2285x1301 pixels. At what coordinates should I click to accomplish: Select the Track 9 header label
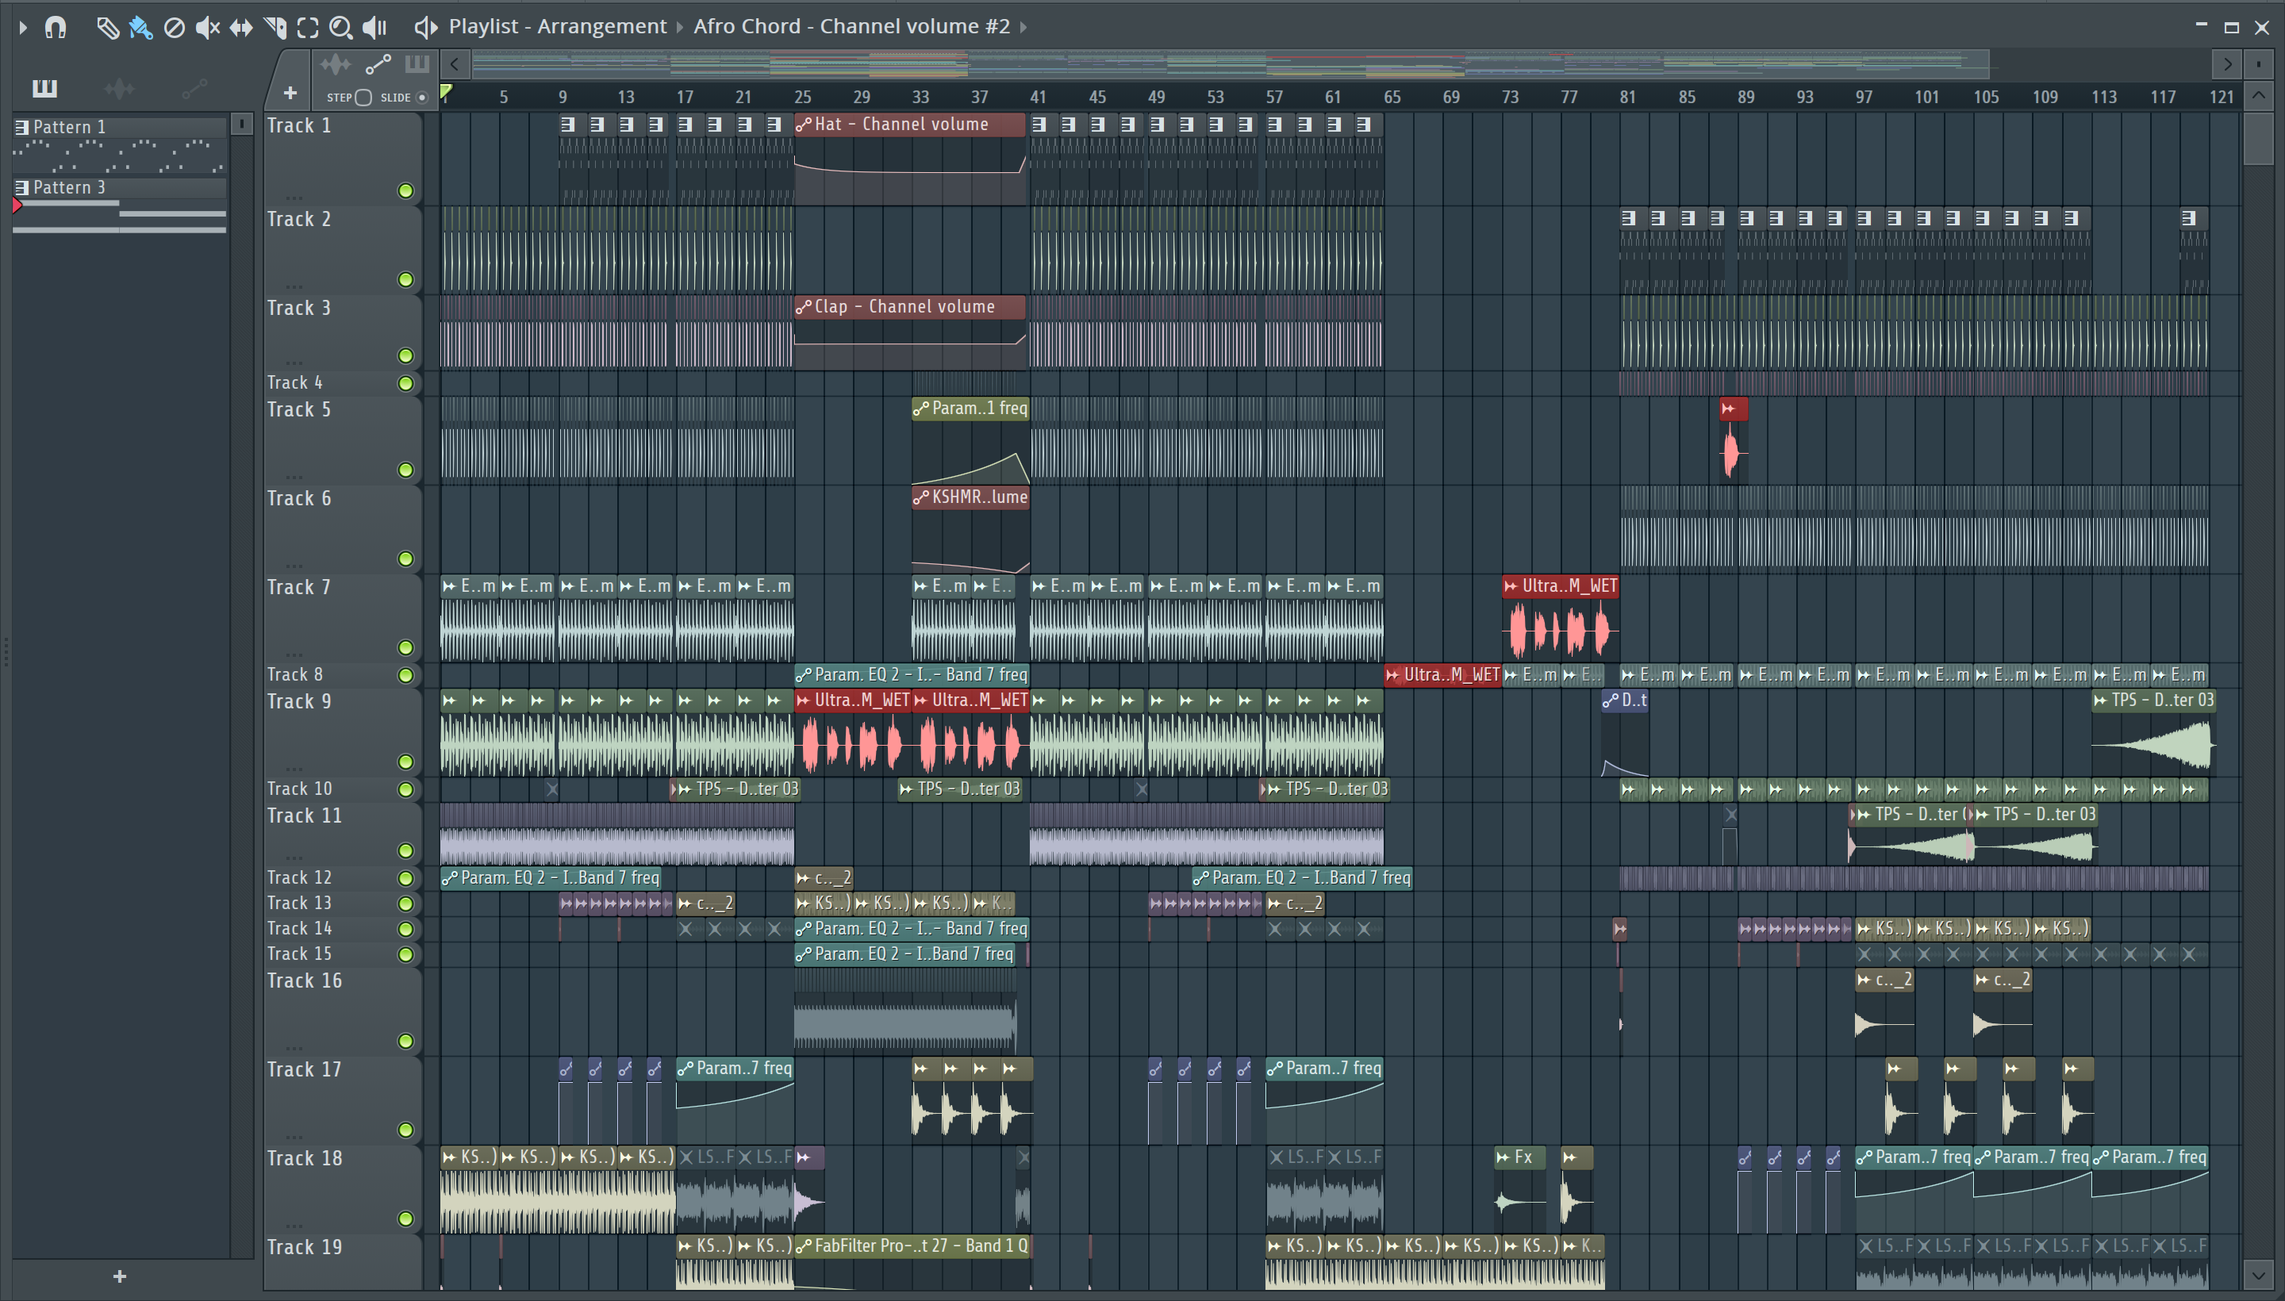(299, 701)
